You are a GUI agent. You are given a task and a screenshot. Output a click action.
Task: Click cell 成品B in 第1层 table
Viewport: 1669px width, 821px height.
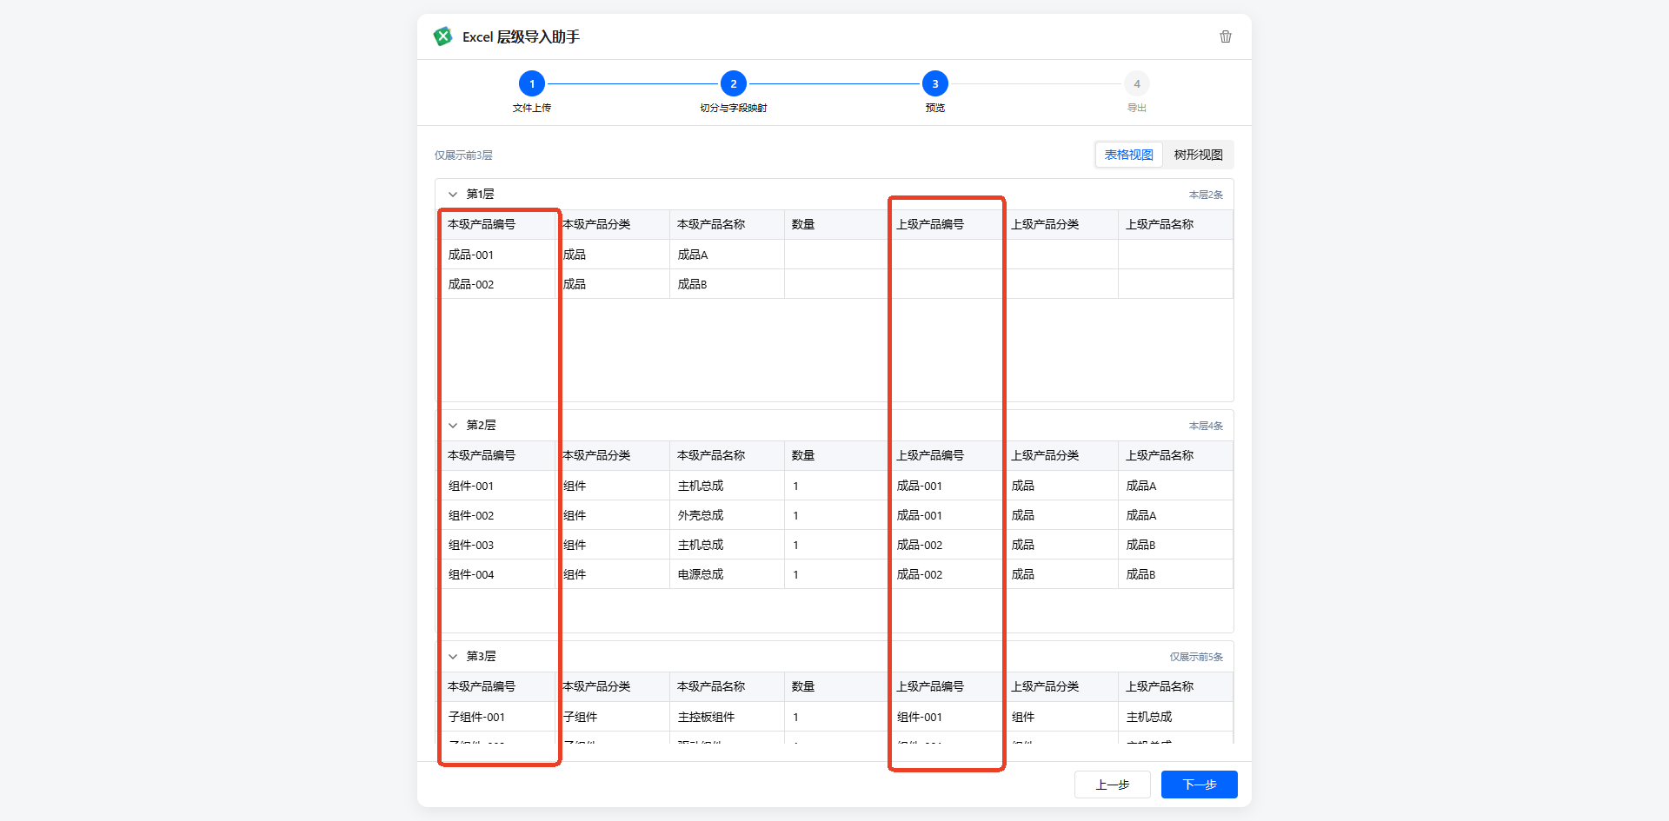(x=693, y=284)
